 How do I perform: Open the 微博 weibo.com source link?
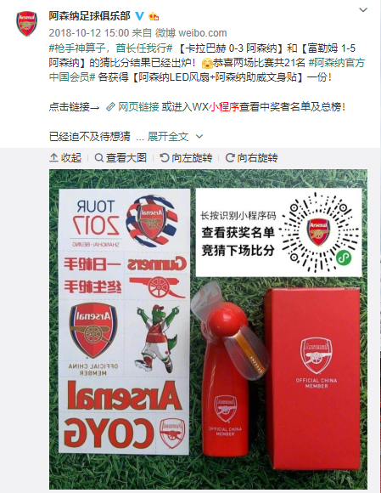coord(191,32)
